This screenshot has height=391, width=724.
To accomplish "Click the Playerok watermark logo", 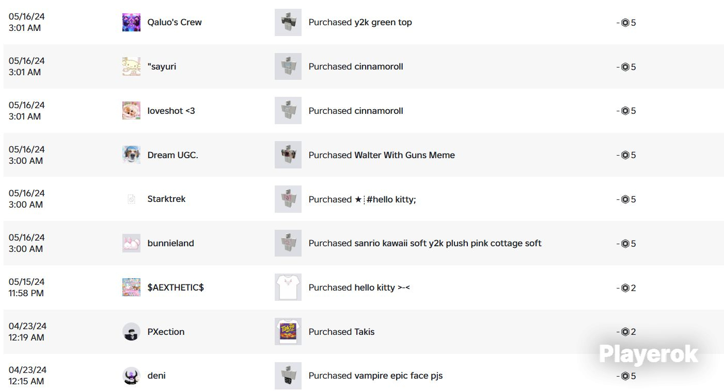I will (648, 354).
